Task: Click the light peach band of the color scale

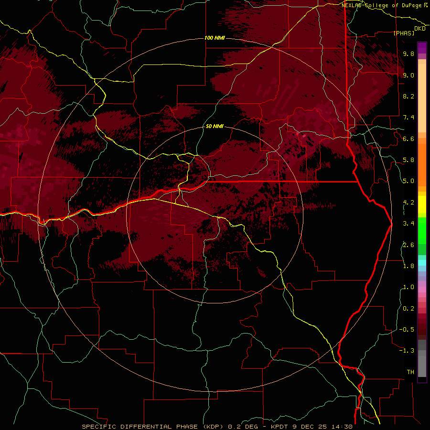Action: (x=422, y=99)
